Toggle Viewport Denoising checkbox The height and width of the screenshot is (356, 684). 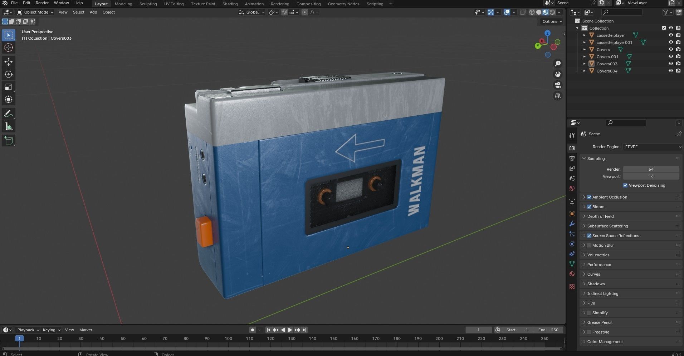click(x=625, y=185)
